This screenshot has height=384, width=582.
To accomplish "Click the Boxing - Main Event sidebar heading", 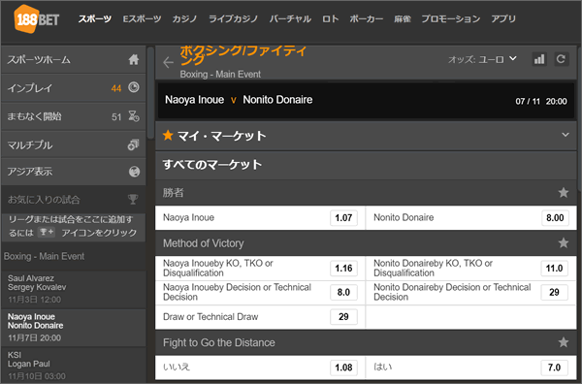I will click(x=45, y=256).
